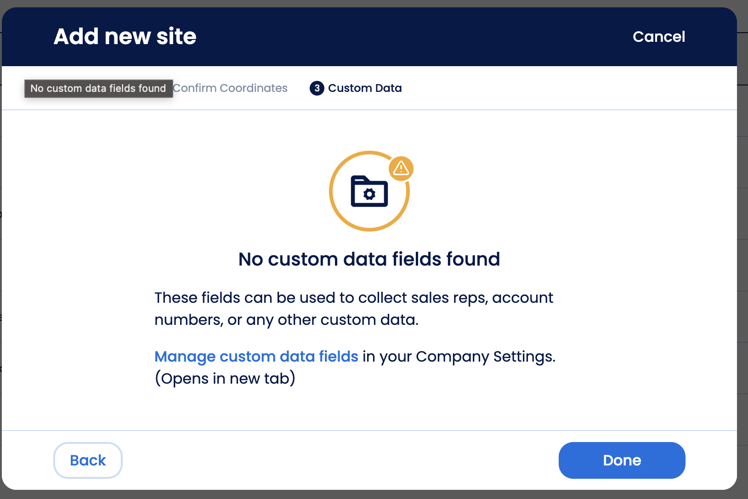This screenshot has width=748, height=499.
Task: Go to the Confirm Coordinates step
Action: click(x=230, y=88)
